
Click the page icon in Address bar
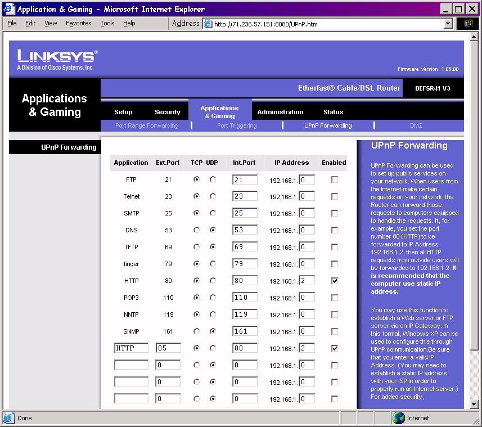pyautogui.click(x=208, y=24)
